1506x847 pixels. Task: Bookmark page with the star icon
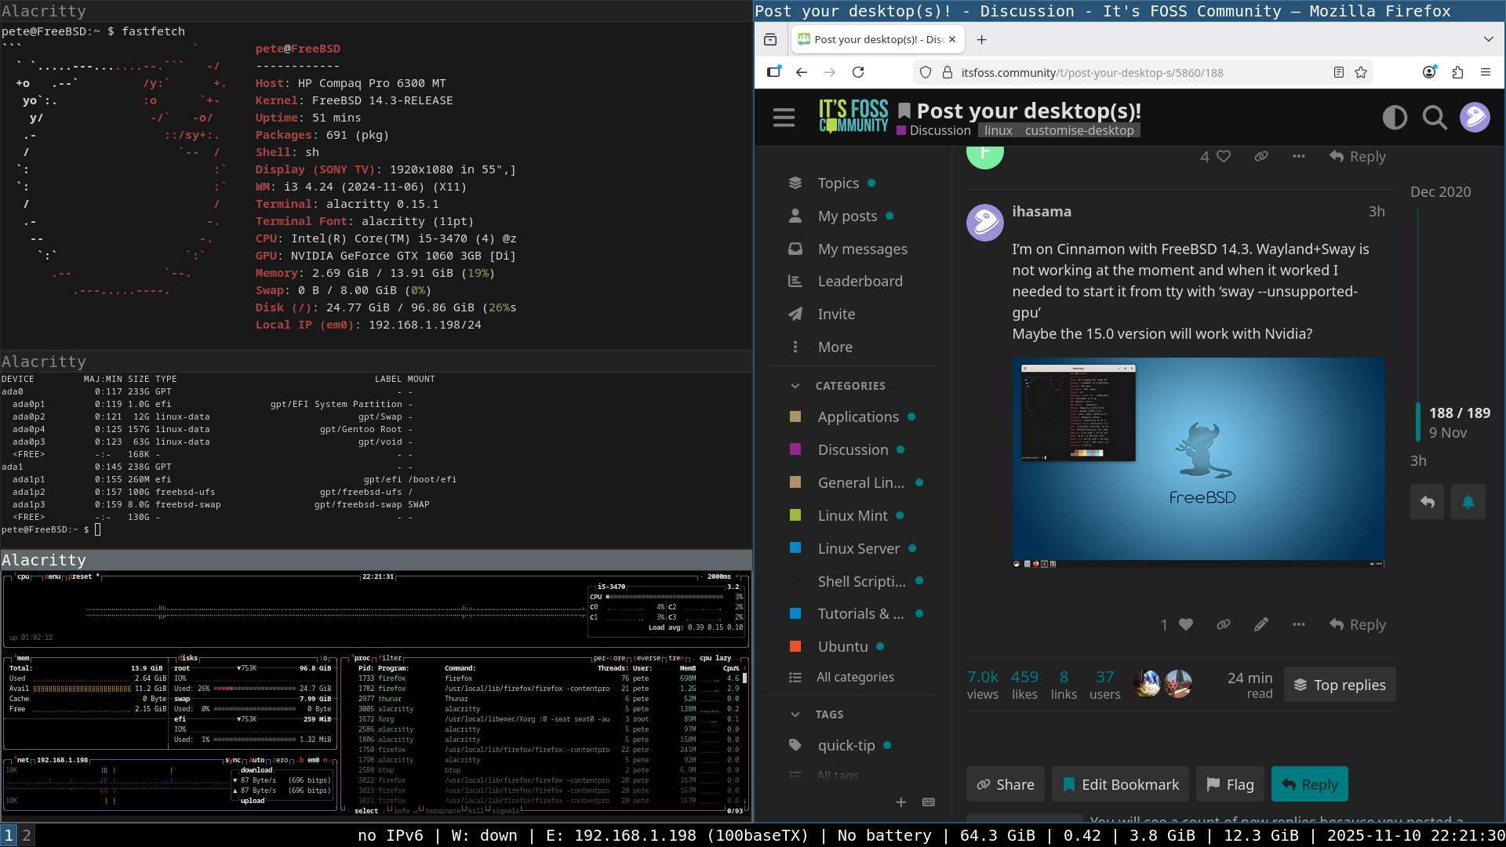pos(1361,72)
